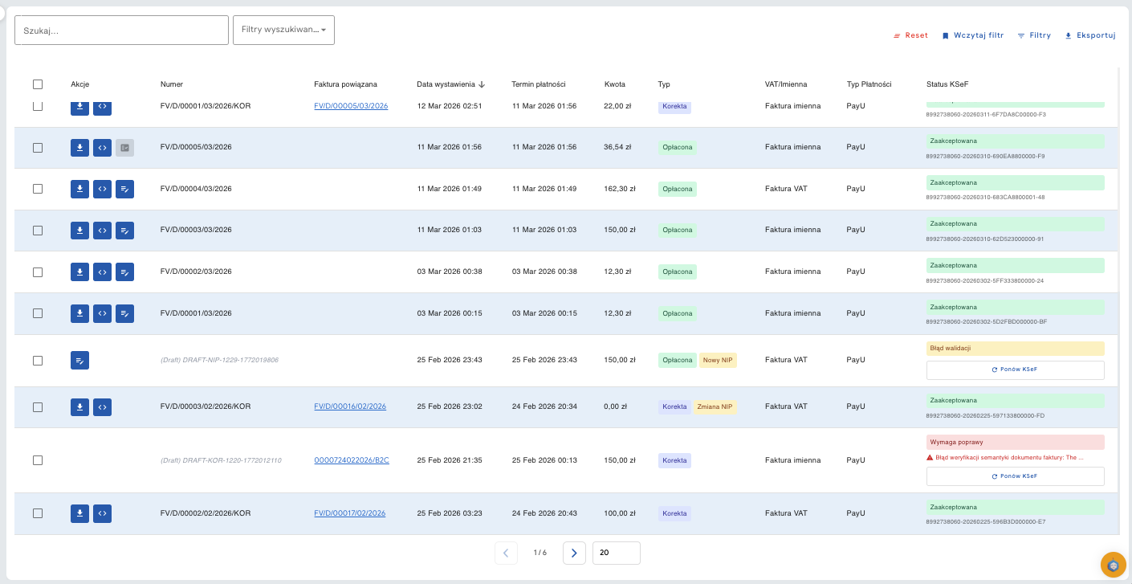Select checkbox for invoice FV/D/00004/03/2026
This screenshot has width=1132, height=584.
tap(38, 189)
